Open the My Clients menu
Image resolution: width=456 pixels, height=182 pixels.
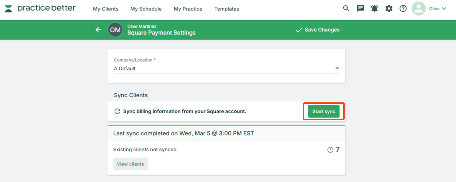105,9
